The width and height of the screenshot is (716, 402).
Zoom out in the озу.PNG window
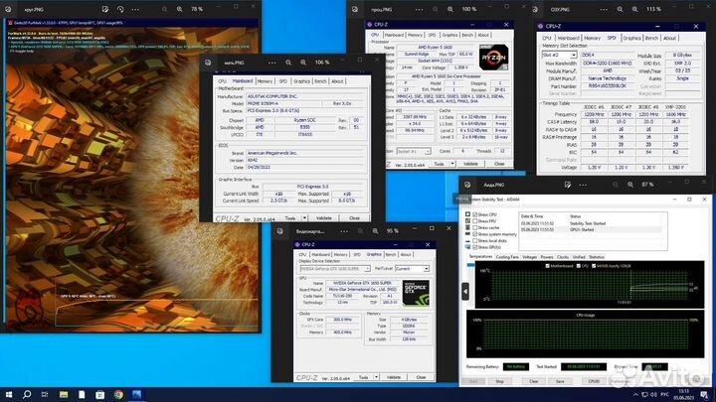coord(620,9)
